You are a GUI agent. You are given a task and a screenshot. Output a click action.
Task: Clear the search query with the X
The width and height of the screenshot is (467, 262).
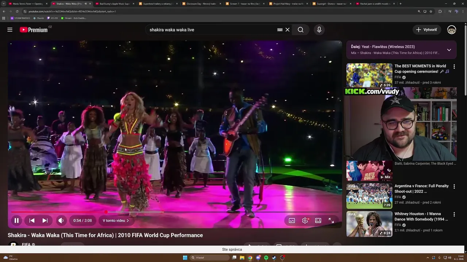tap(287, 30)
